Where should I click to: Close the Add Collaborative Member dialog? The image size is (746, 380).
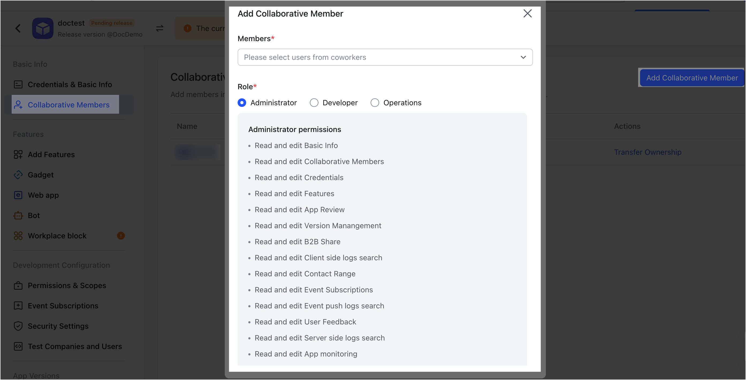[x=527, y=13]
